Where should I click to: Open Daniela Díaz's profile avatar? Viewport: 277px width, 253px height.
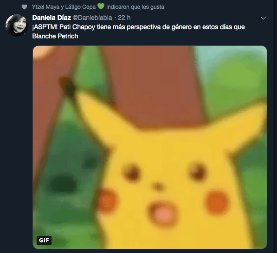(x=16, y=25)
